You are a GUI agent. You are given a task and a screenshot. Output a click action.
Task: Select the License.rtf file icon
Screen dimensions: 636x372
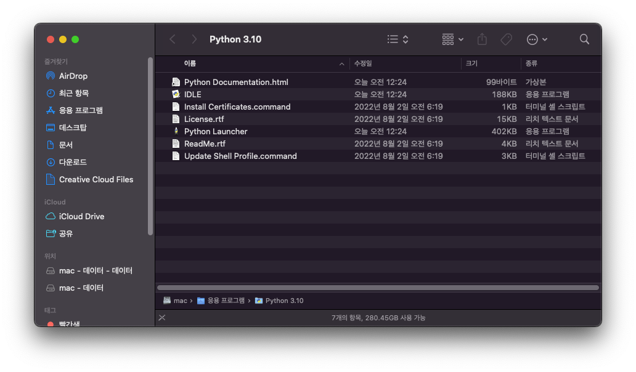tap(176, 119)
